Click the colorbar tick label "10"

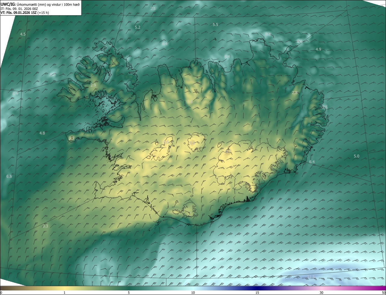coord(193,293)
